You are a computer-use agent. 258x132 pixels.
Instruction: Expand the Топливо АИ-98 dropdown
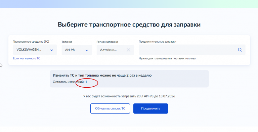pos(77,50)
